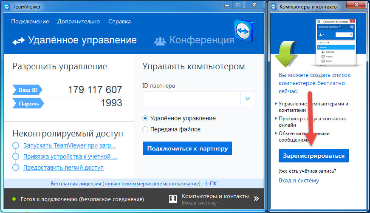
Task: Click the Вы можете создать список heading
Action: click(314, 83)
